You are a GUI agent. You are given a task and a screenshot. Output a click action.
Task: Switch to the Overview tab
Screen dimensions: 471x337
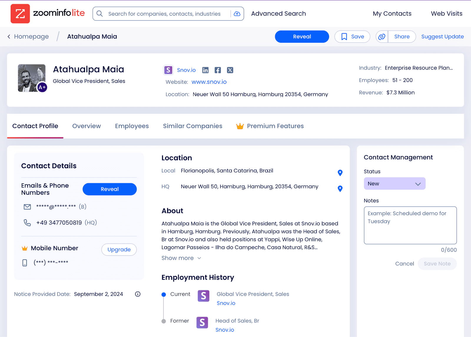click(87, 126)
